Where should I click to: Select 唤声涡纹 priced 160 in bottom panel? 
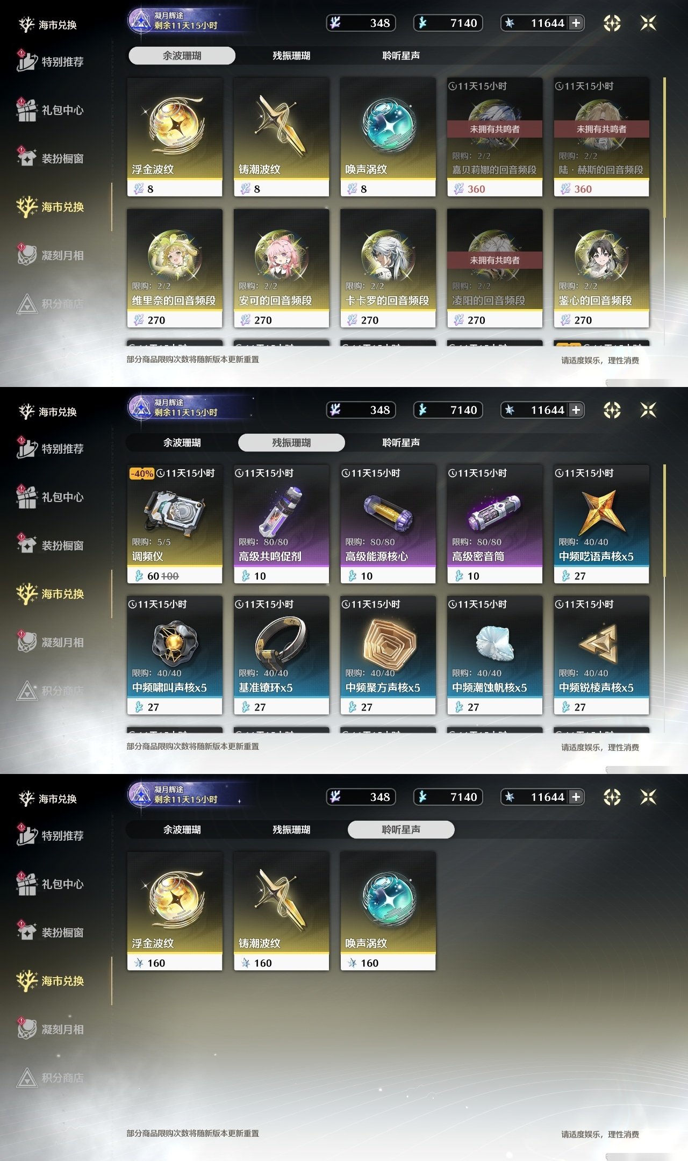click(x=388, y=911)
